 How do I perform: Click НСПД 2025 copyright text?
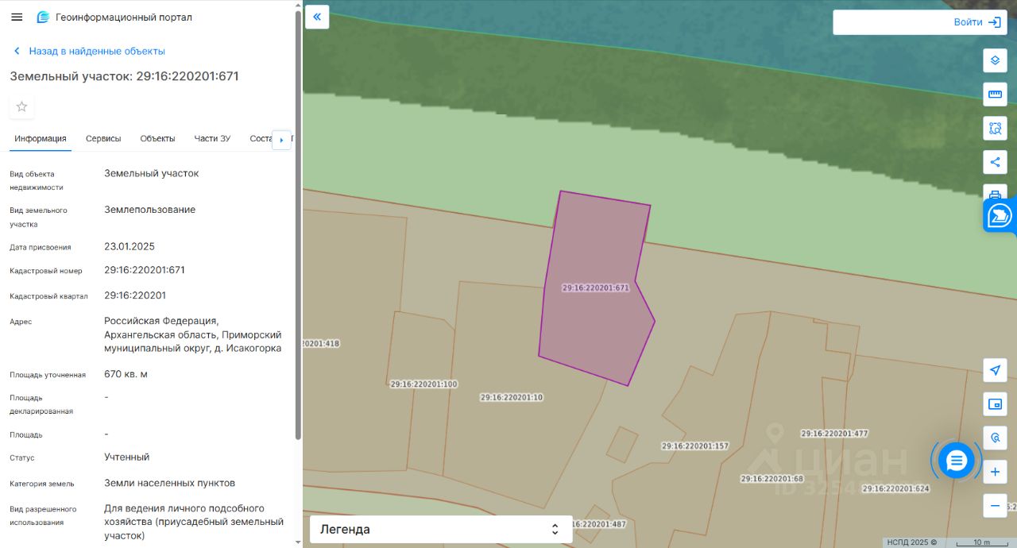912,542
